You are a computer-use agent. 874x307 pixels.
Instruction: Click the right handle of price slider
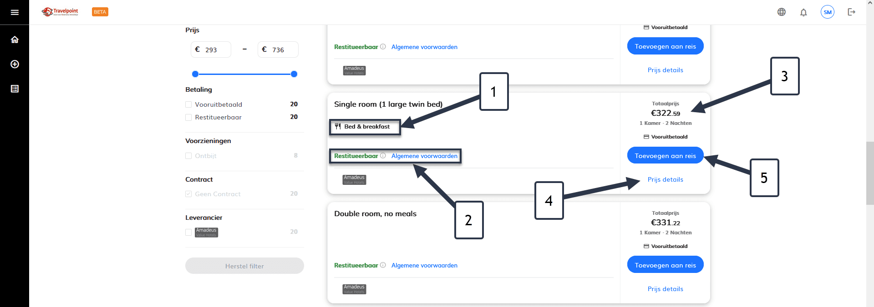(x=294, y=74)
